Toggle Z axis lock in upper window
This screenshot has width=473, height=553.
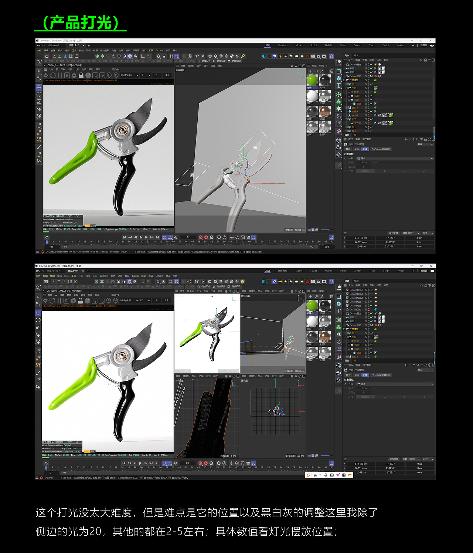click(65, 56)
